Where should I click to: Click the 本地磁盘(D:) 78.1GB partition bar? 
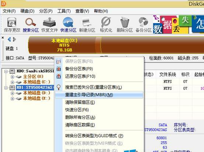[64, 45]
